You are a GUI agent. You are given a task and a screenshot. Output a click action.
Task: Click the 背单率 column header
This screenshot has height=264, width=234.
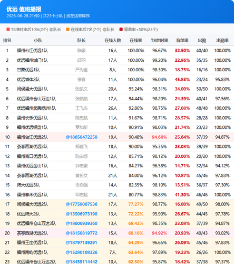click(182, 41)
